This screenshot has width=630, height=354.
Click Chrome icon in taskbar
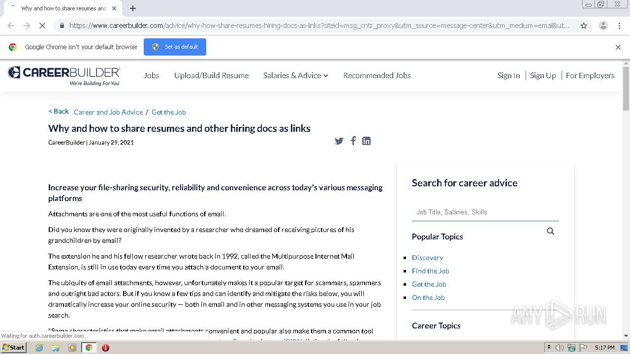click(x=89, y=348)
